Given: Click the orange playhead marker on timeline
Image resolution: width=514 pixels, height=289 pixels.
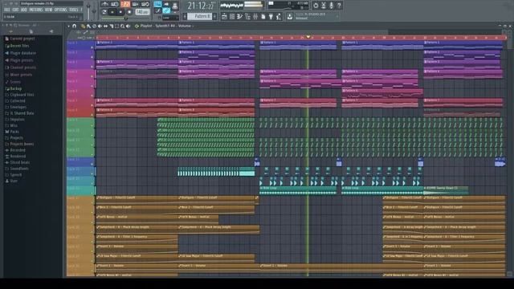Looking at the screenshot, I should pos(308,37).
